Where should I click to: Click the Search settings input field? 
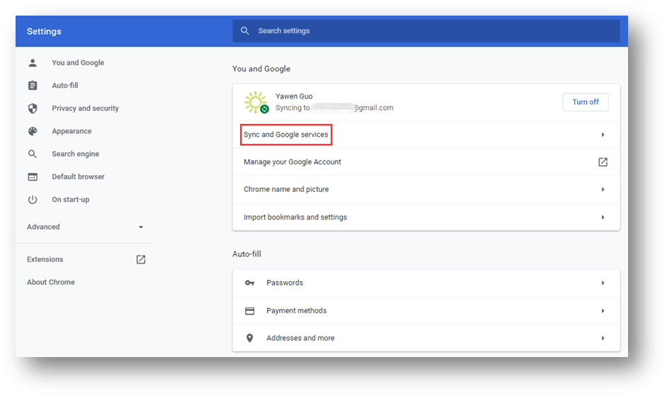click(x=425, y=31)
